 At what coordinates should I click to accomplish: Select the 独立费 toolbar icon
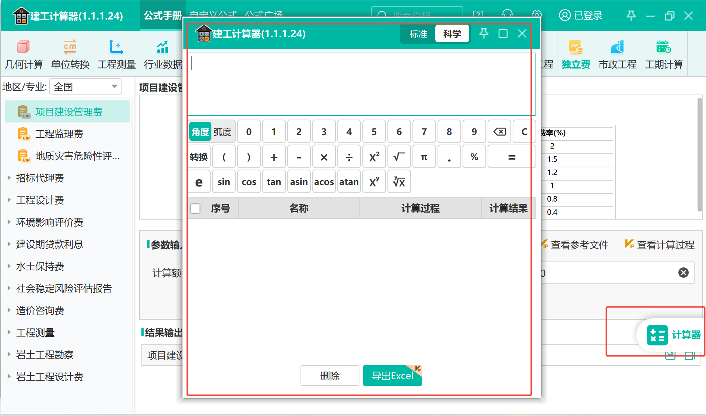coord(576,54)
